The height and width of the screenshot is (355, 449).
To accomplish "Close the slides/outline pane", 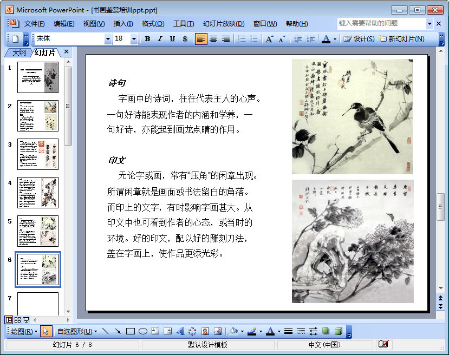I will pos(67,51).
